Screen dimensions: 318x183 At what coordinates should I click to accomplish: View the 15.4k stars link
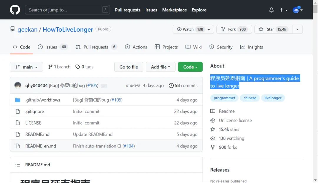(x=225, y=130)
